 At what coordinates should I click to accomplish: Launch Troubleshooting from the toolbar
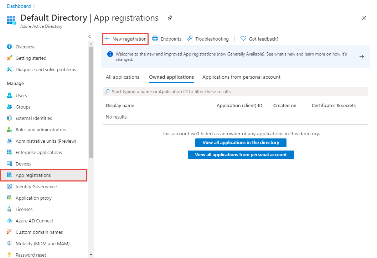coord(212,39)
